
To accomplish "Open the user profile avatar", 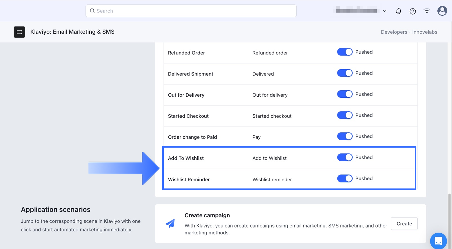I will click(442, 11).
